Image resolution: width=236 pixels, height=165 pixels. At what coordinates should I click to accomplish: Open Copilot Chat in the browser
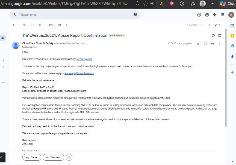tap(227, 4)
